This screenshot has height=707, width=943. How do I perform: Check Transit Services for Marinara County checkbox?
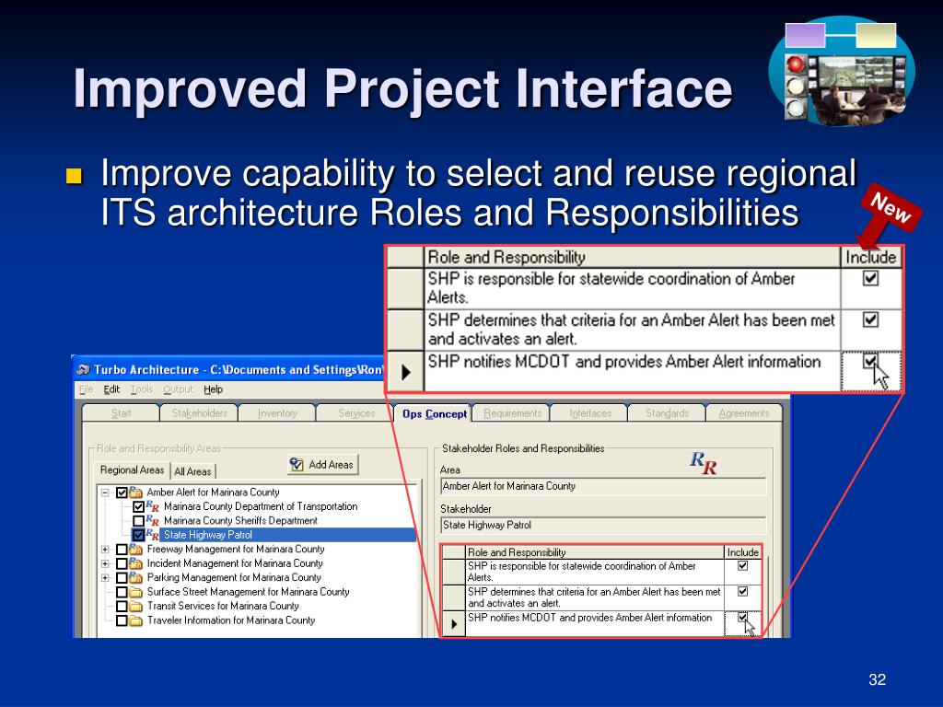pos(122,606)
